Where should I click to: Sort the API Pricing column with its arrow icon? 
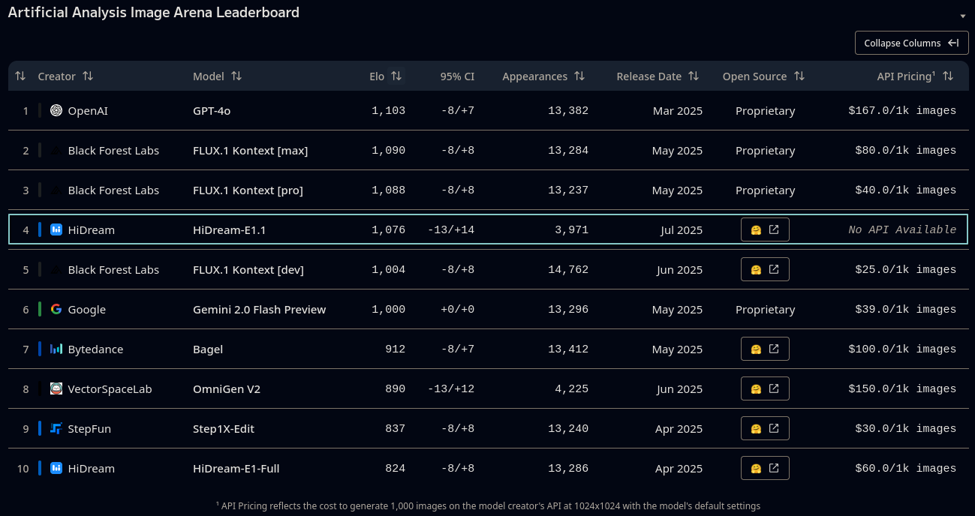tap(948, 76)
